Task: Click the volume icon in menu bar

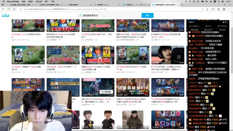Action: [206, 1]
